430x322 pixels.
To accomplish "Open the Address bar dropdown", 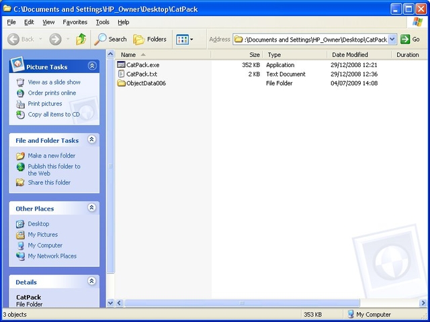I will 392,40.
